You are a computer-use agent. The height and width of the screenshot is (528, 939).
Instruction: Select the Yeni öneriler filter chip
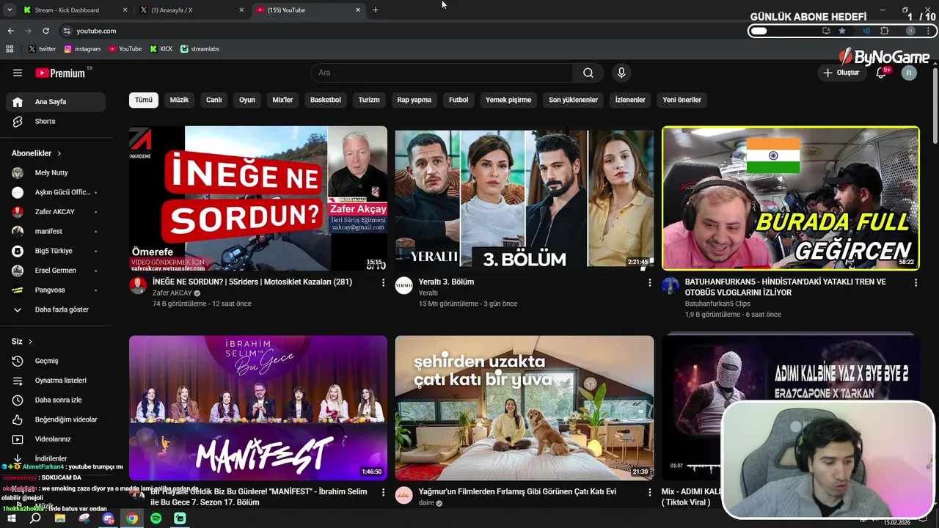pos(682,100)
